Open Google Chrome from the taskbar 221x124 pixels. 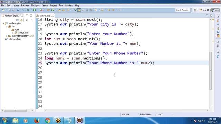coord(48,121)
